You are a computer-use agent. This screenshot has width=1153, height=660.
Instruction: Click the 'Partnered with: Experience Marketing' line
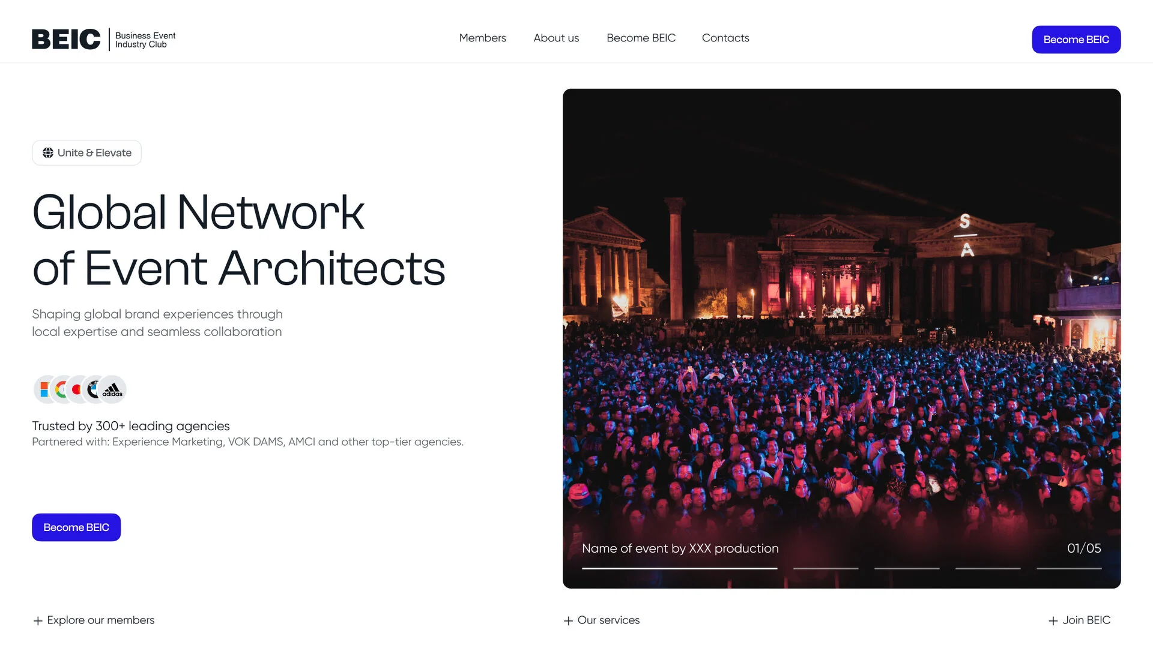247,442
